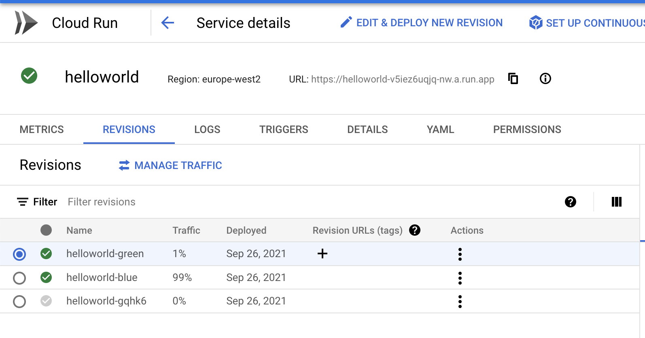This screenshot has height=338, width=645.
Task: Click the helloworld-blue revision name
Action: 102,277
